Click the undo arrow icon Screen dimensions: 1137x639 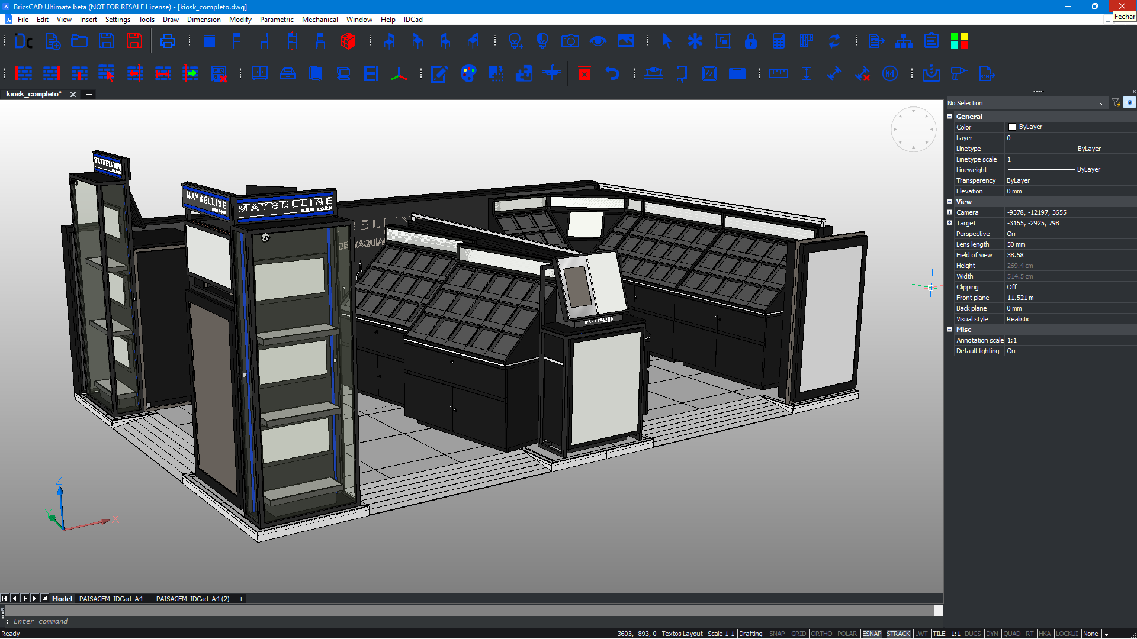tap(612, 73)
